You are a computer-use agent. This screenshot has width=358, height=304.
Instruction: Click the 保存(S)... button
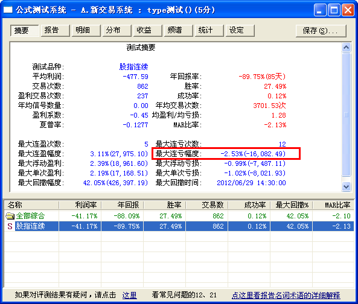click(x=321, y=31)
